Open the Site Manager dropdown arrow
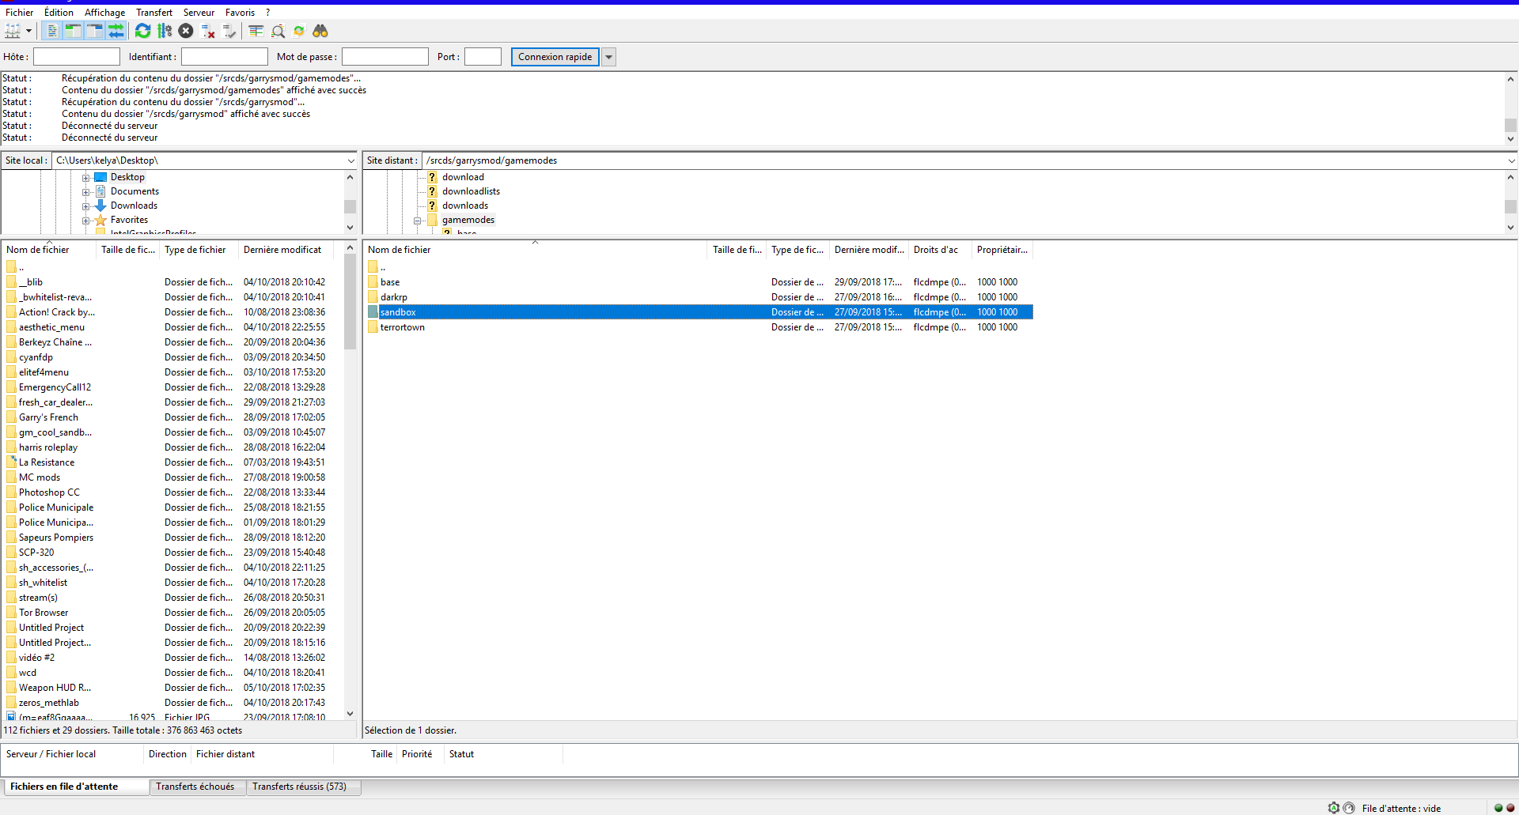 point(28,31)
